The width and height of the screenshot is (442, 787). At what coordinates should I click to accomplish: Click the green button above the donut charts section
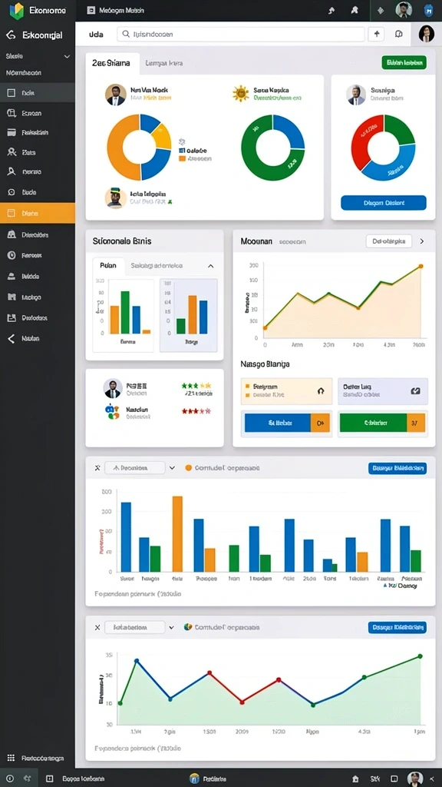coord(404,63)
